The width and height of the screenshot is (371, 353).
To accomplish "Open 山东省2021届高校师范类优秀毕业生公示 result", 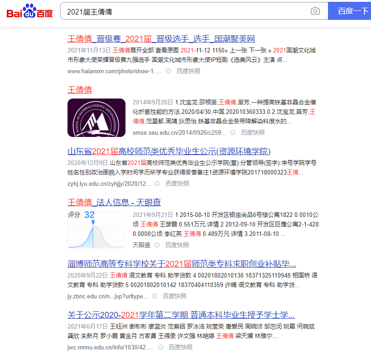I will (169, 151).
